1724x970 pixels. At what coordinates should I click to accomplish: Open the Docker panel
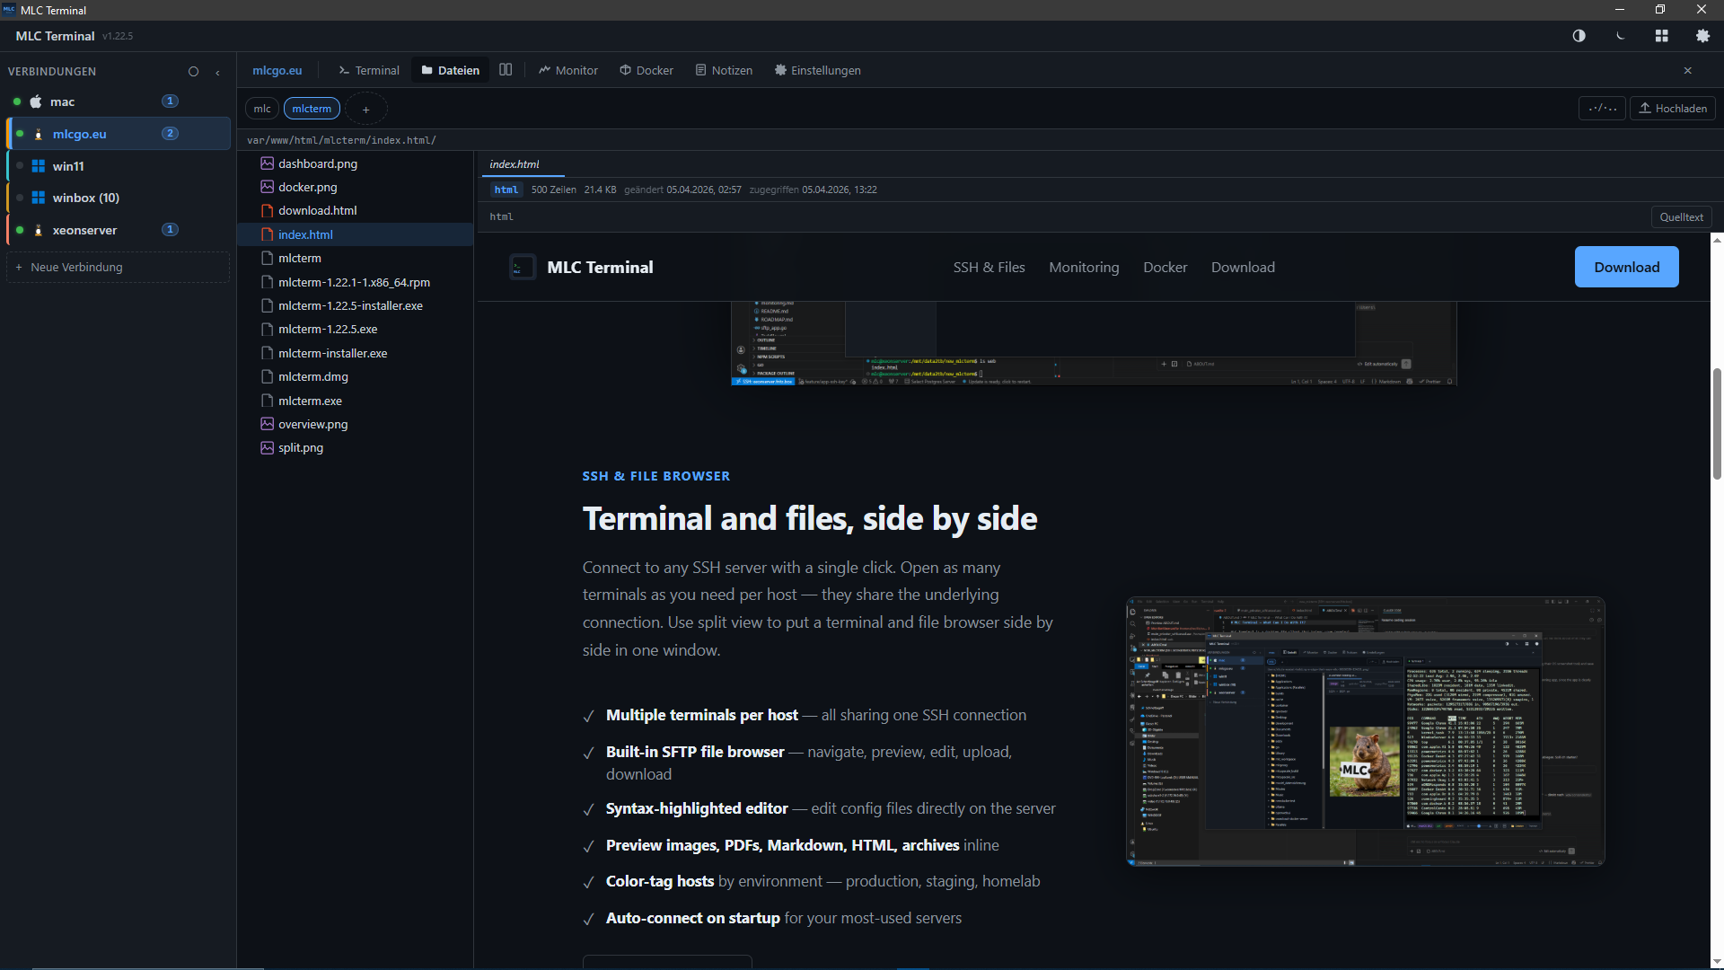[x=646, y=70]
